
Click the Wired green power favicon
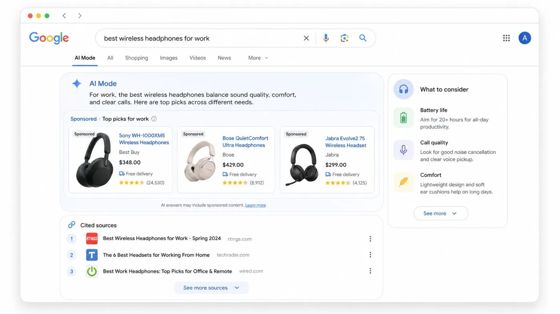92,271
